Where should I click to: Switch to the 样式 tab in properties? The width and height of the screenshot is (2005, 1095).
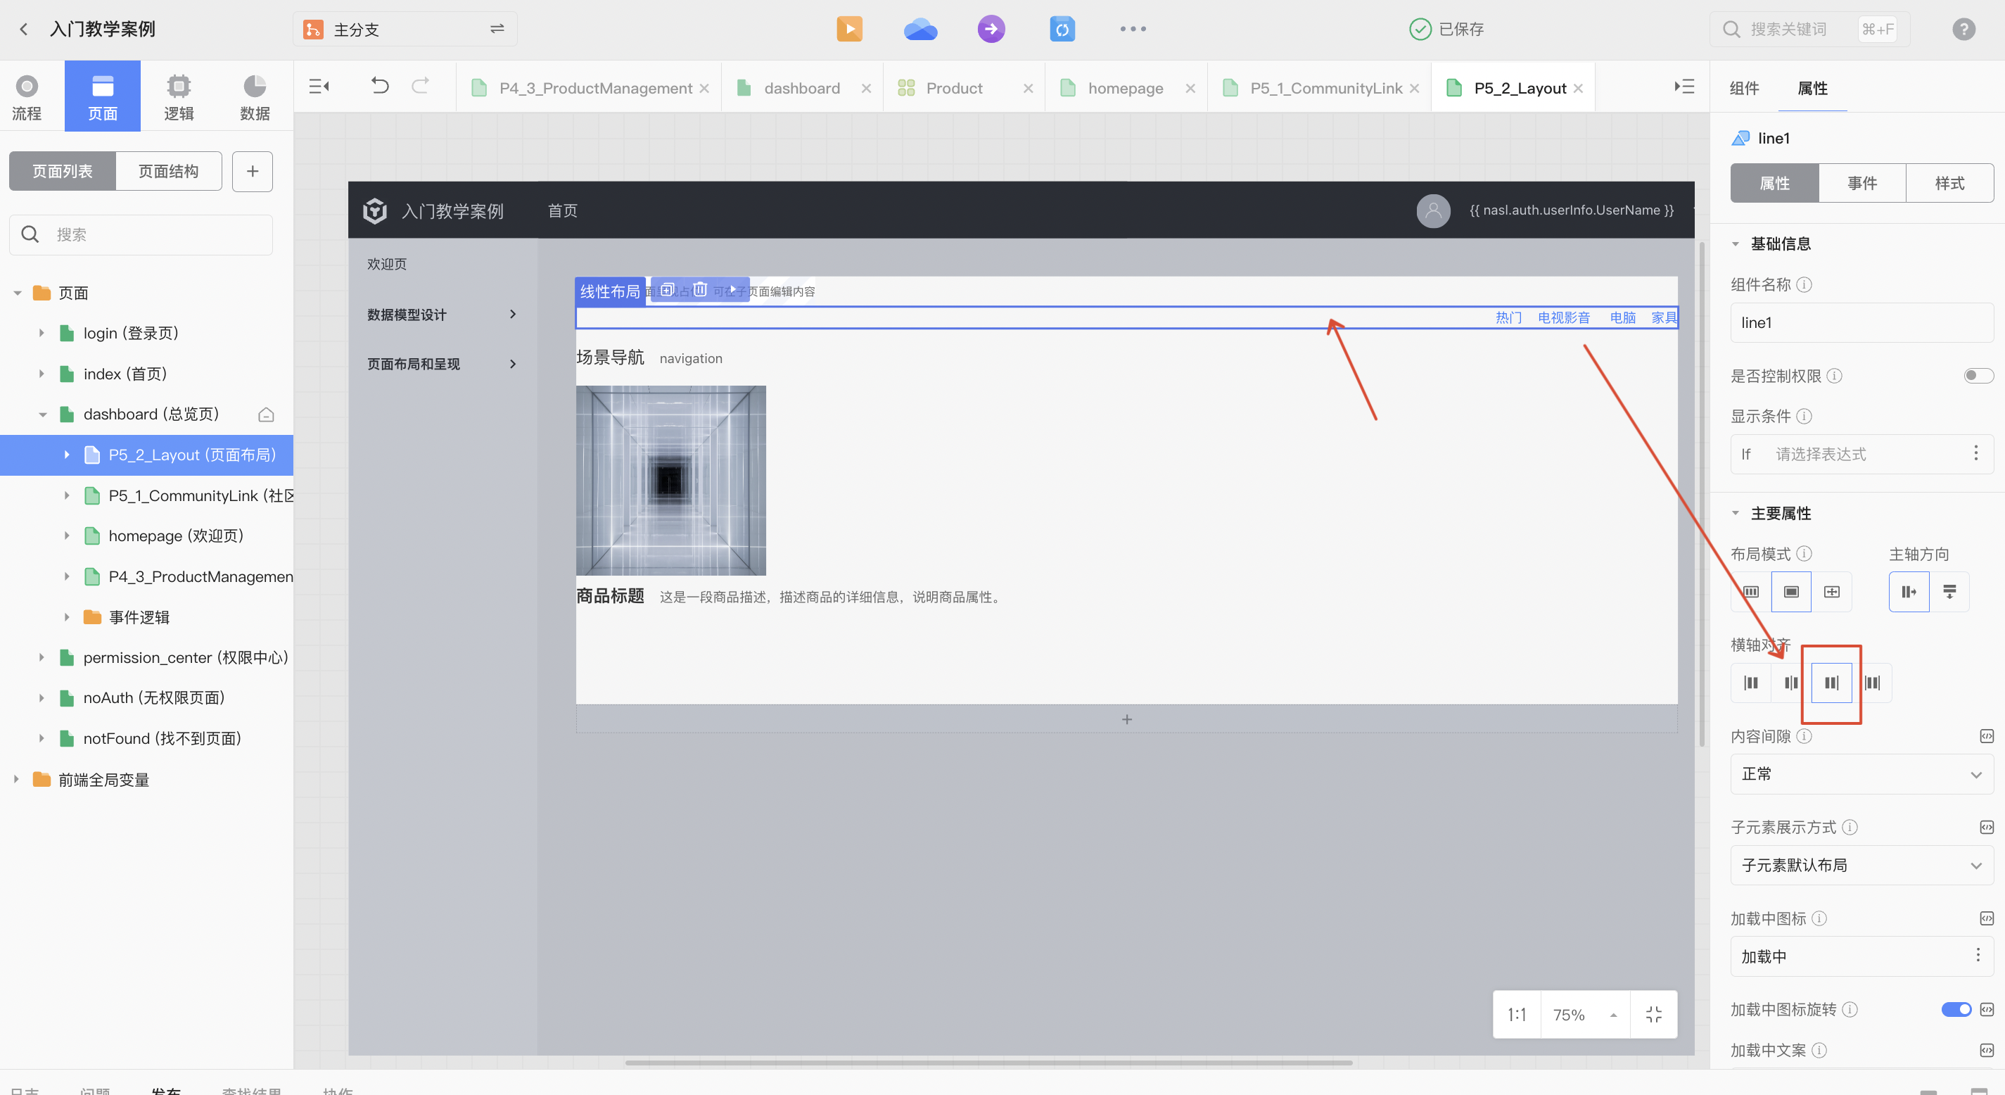[x=1949, y=182]
